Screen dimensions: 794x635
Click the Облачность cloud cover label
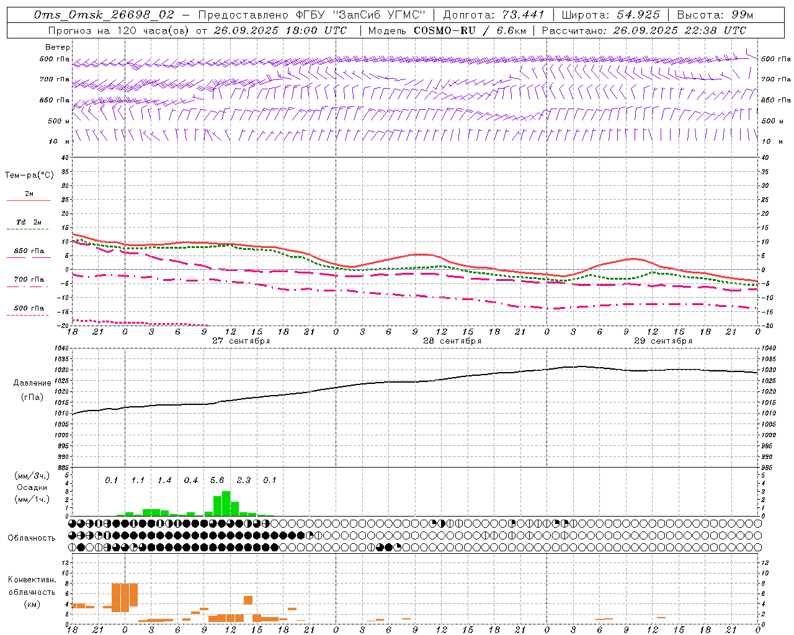pyautogui.click(x=32, y=538)
